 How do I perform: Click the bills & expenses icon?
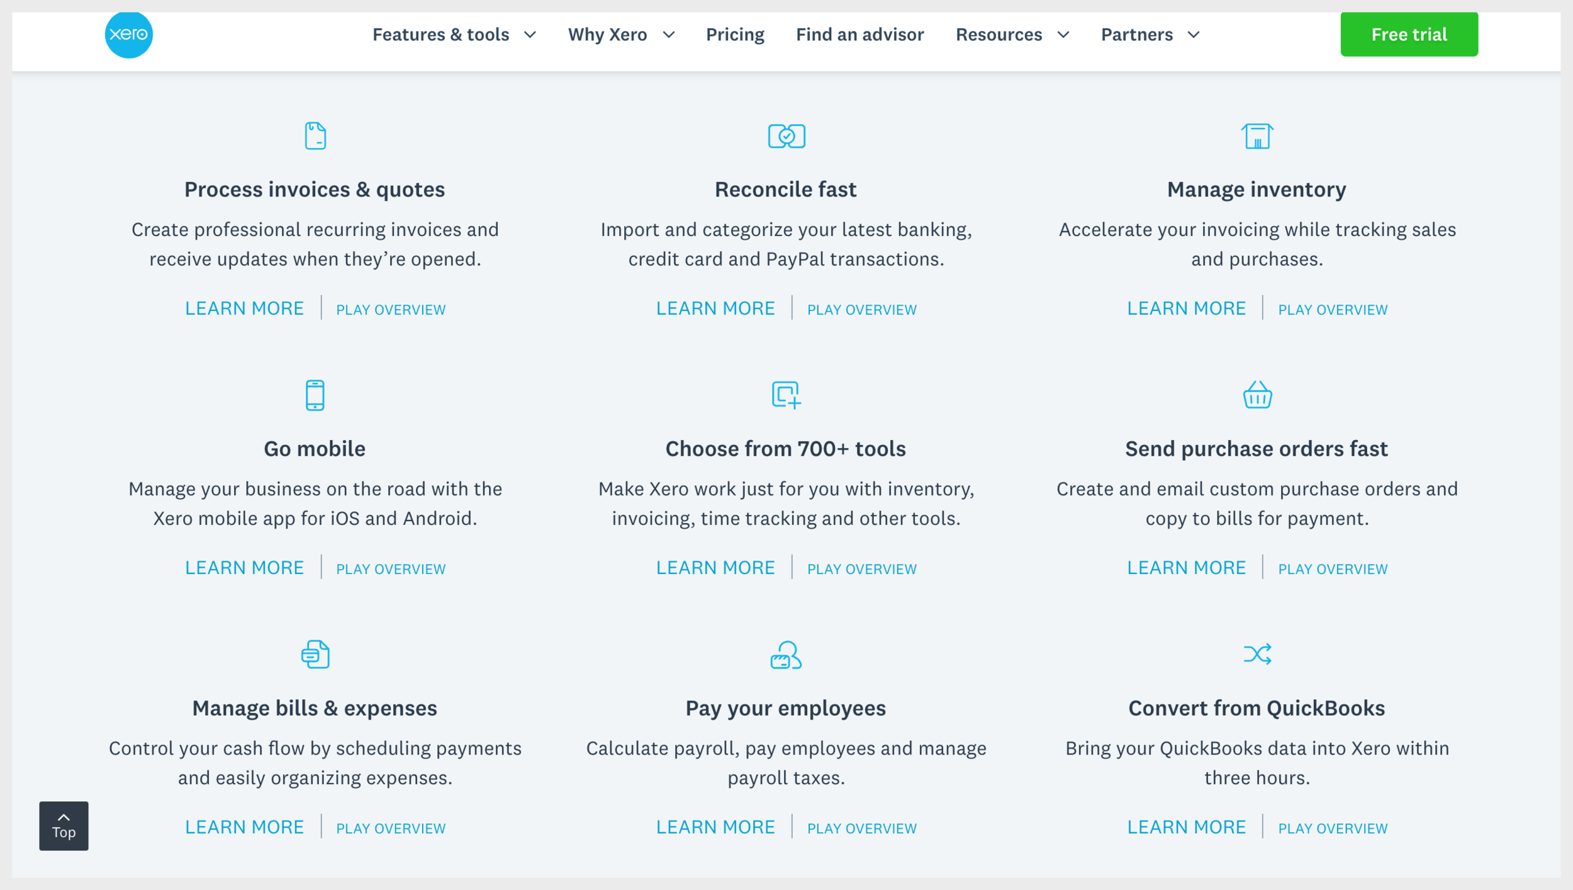point(315,655)
